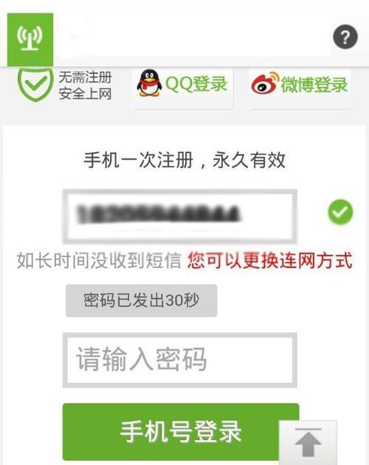The width and height of the screenshot is (369, 465).
Task: Open help via the question mark icon
Action: click(x=345, y=37)
